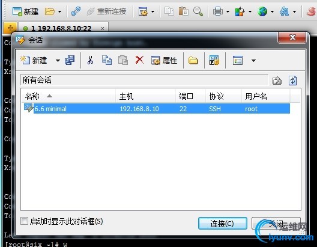Close the 192.168.8.10:22 tab
The image size is (317, 247).
click(x=102, y=28)
